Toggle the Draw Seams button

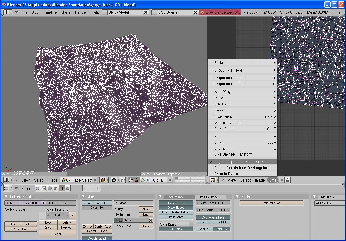pyautogui.click(x=176, y=217)
